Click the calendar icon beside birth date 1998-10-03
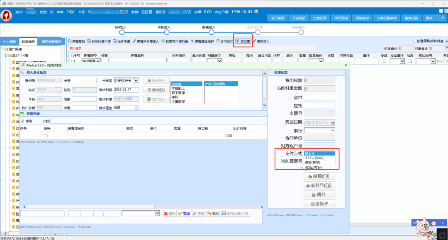Screen dimensions: 448x240 coord(256,12)
